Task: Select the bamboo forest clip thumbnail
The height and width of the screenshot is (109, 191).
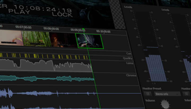Action: pos(36,39)
